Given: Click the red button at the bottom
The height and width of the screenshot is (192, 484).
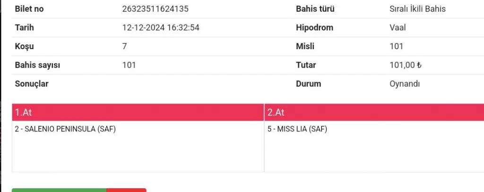Looking at the screenshot, I should click(126, 190).
